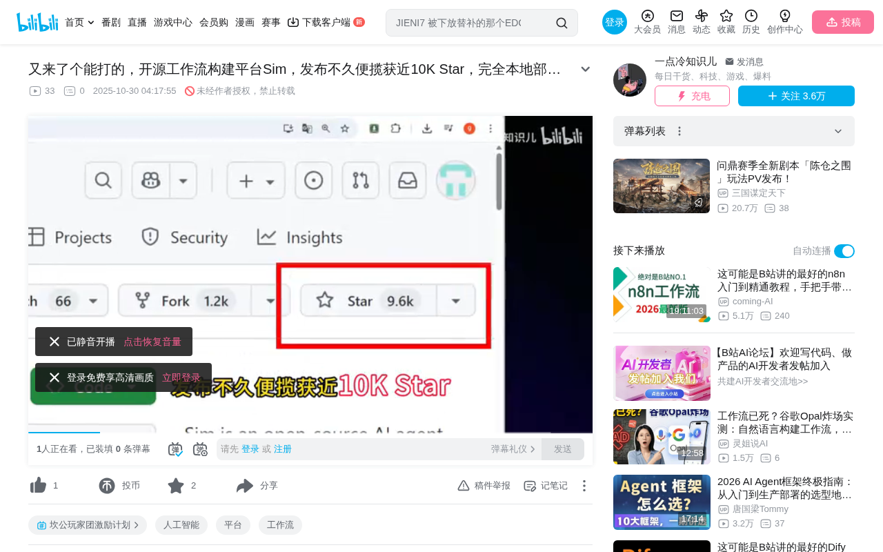Viewport: 883px width, 552px height.
Task: Open n8n工作流 tutorial thumbnail
Action: 662,295
